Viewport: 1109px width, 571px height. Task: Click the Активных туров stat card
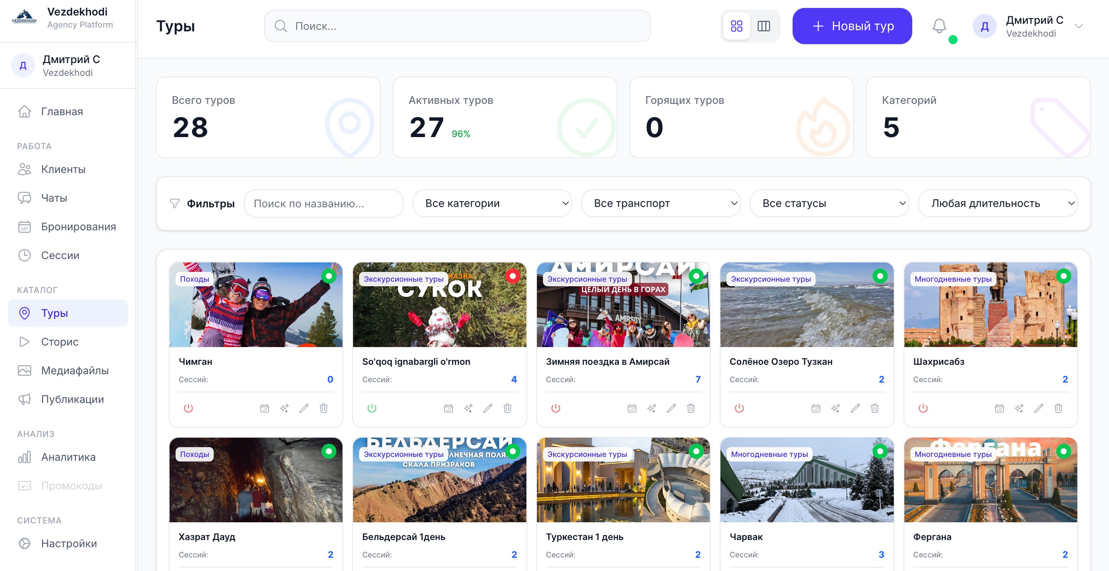[x=505, y=117]
